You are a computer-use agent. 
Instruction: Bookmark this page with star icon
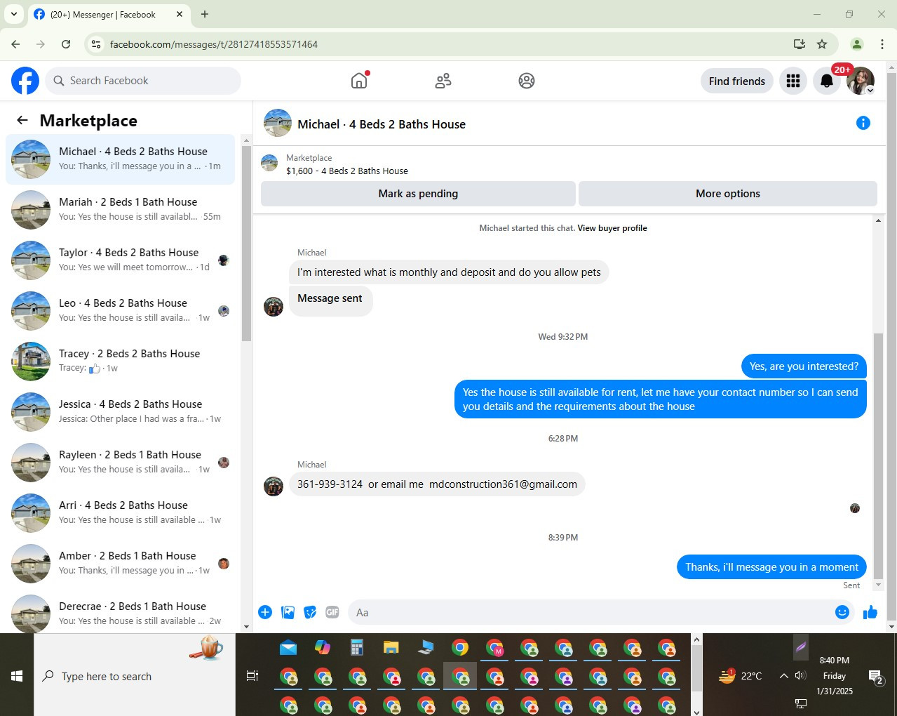click(822, 44)
